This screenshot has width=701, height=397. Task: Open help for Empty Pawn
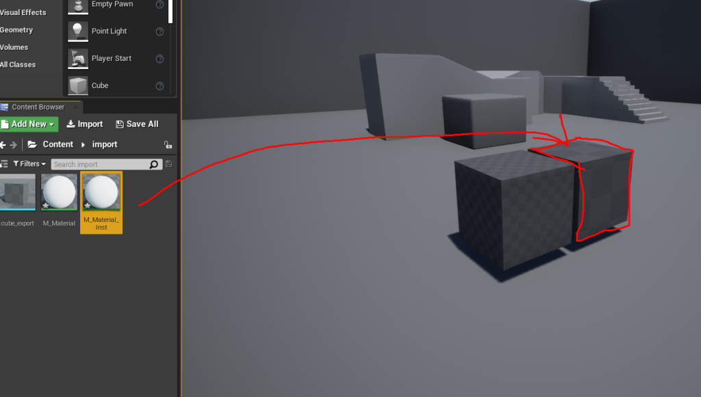click(160, 5)
